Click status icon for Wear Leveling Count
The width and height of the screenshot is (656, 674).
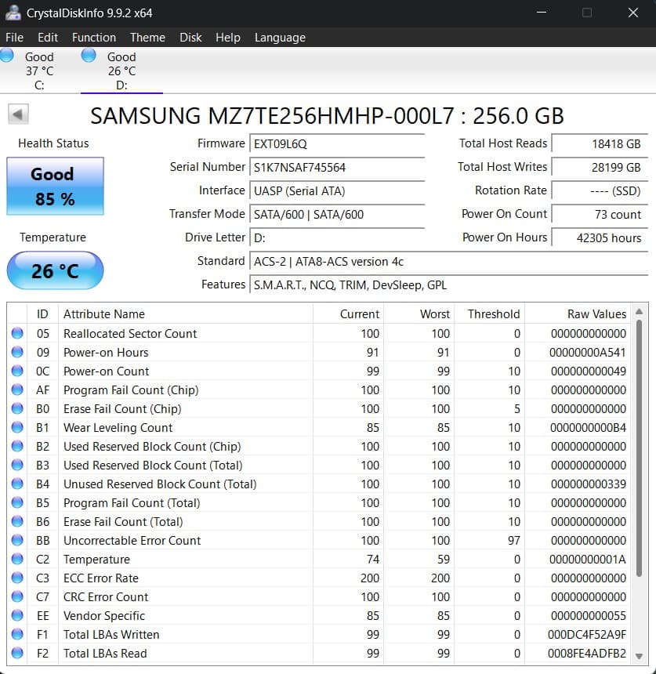(17, 427)
